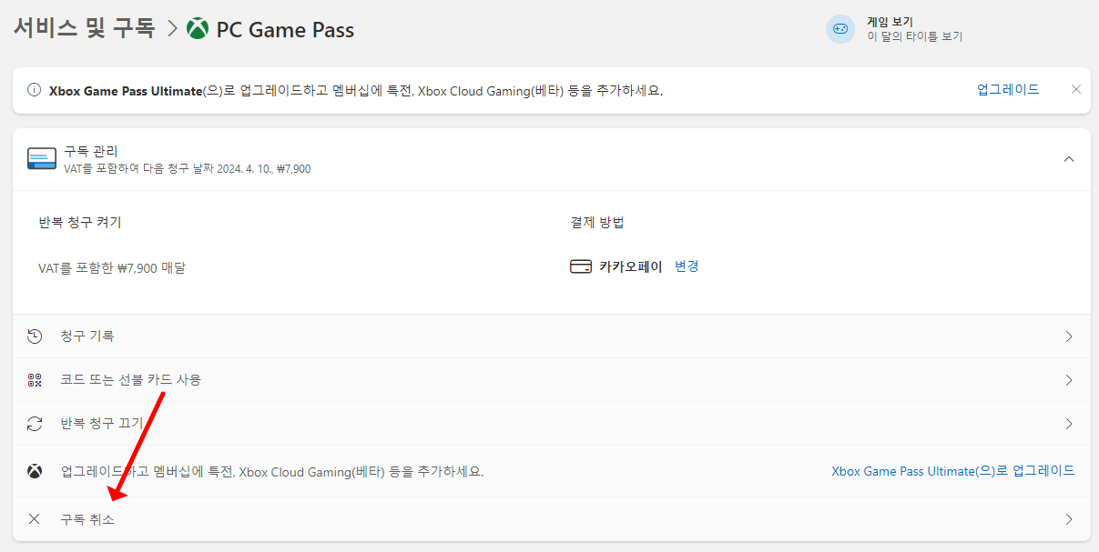The image size is (1099, 552).
Task: Click 변경 to change payment method
Action: [687, 266]
